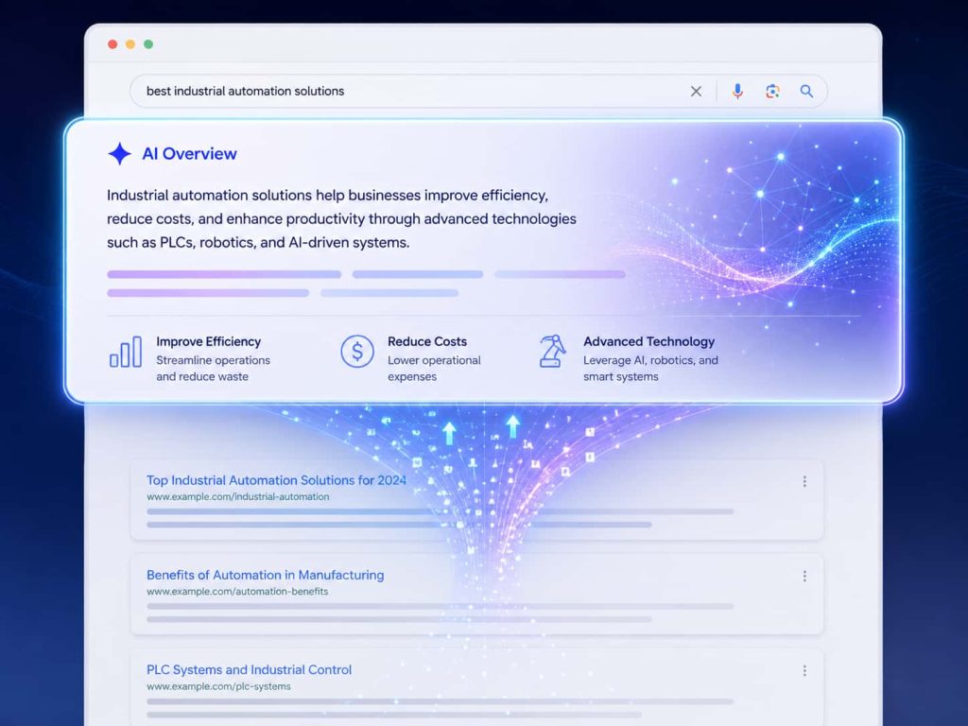
Task: Open options menu for Top Industrial Automation result
Action: (x=804, y=481)
